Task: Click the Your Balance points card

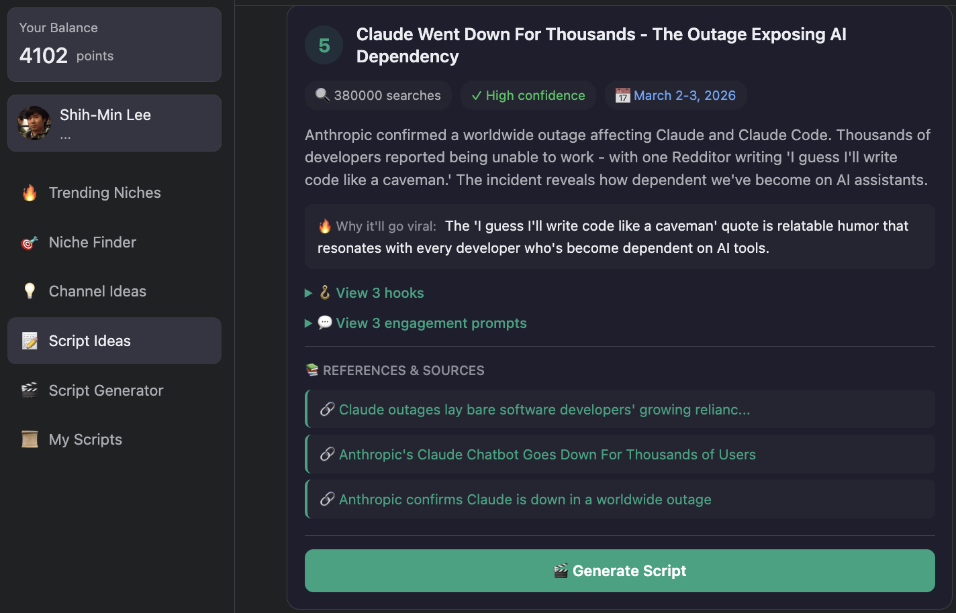Action: click(x=114, y=44)
